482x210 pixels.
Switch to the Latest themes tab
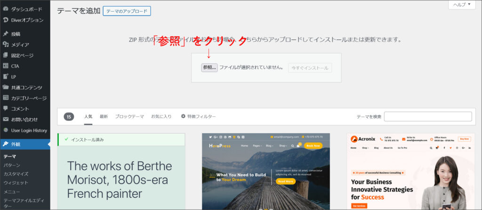[x=104, y=116]
